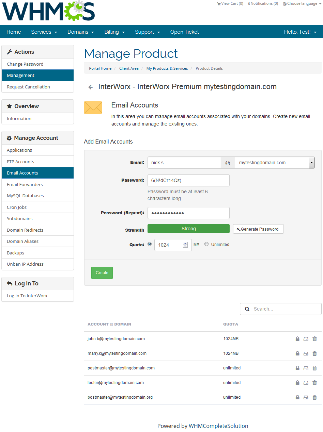Delete tester@mytestingdomain.com with trash icon

point(314,383)
